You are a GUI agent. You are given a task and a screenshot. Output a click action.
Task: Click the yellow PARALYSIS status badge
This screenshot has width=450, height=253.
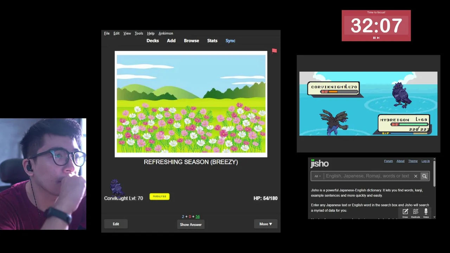(x=160, y=196)
